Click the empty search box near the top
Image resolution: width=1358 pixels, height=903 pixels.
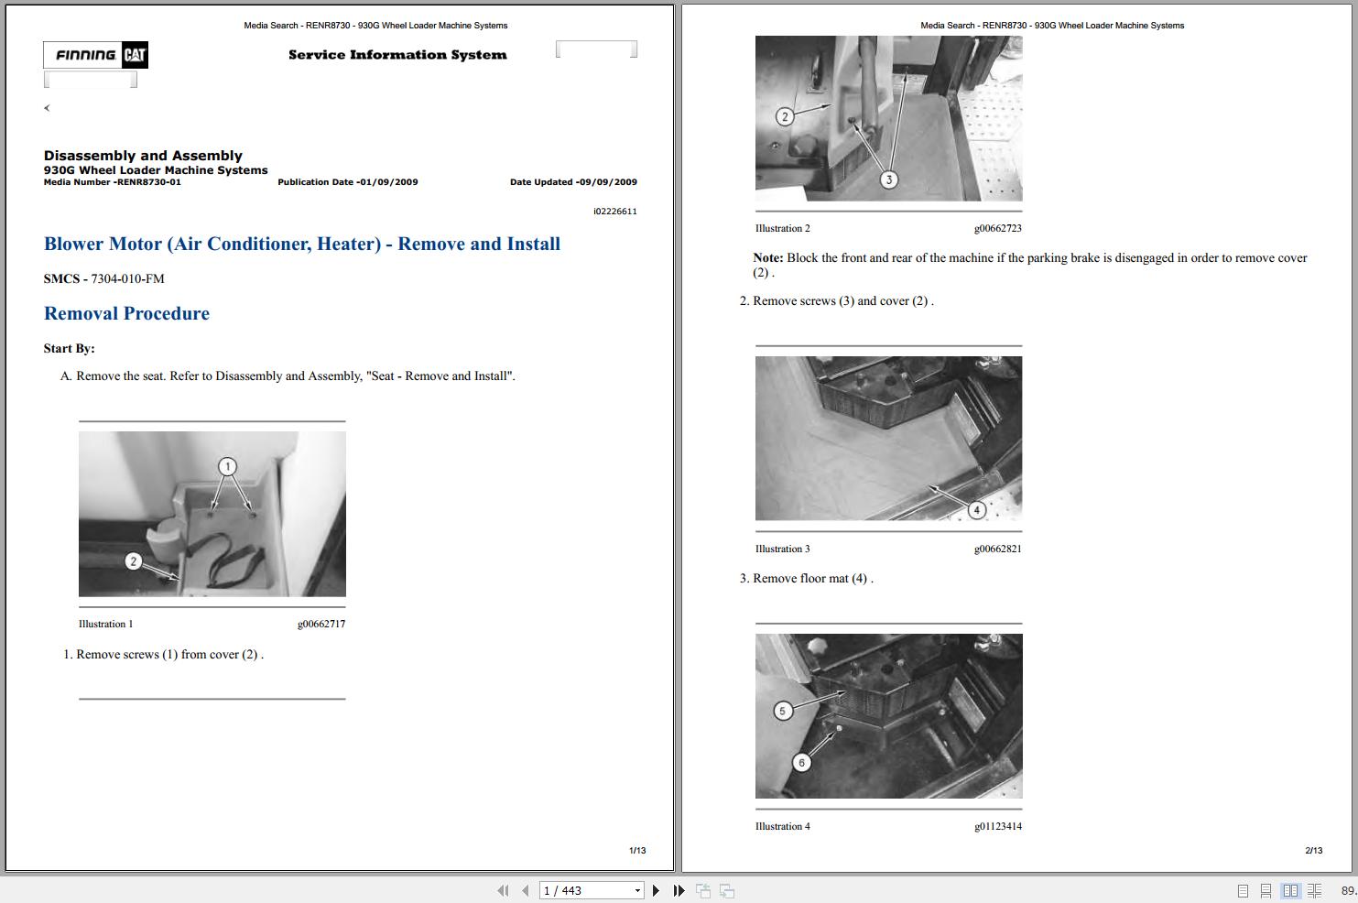595,48
